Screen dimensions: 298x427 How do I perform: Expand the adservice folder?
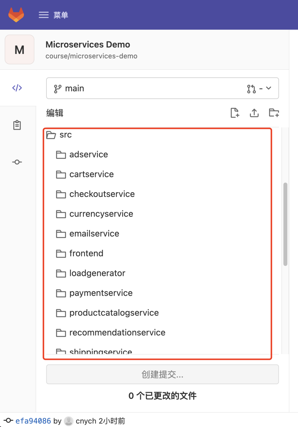point(89,155)
